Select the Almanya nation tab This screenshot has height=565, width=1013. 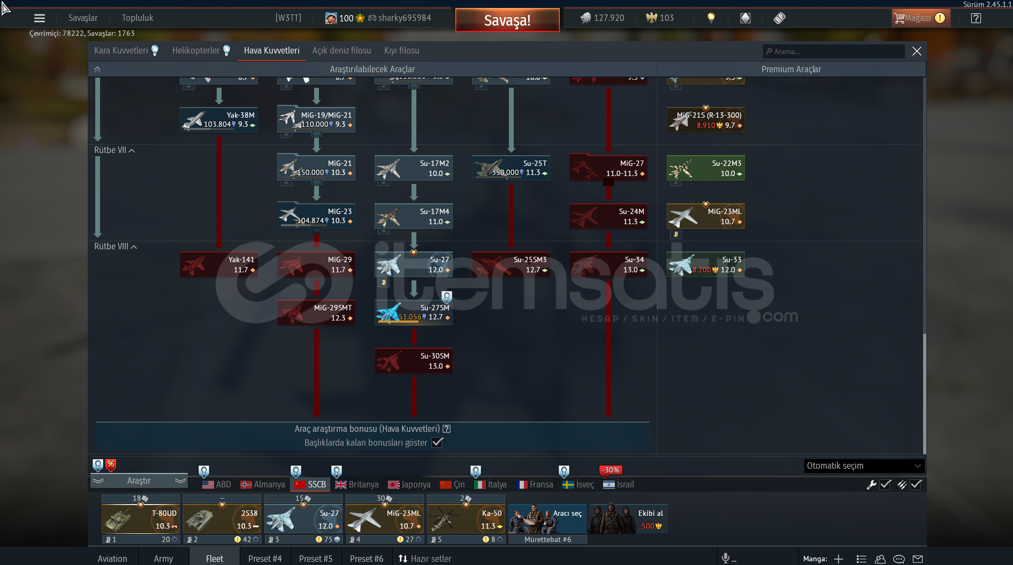click(x=262, y=484)
